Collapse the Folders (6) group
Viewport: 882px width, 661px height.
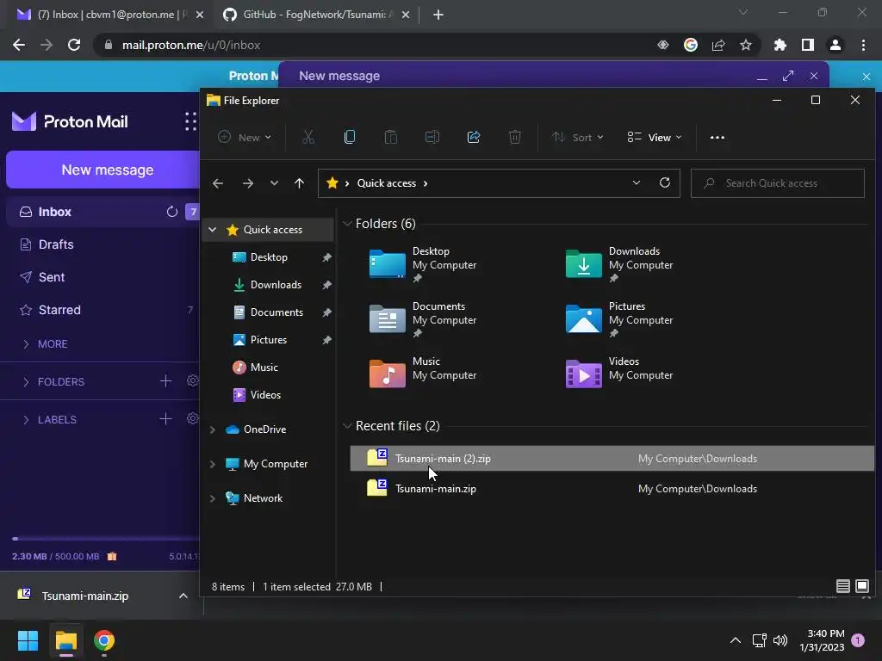click(347, 224)
